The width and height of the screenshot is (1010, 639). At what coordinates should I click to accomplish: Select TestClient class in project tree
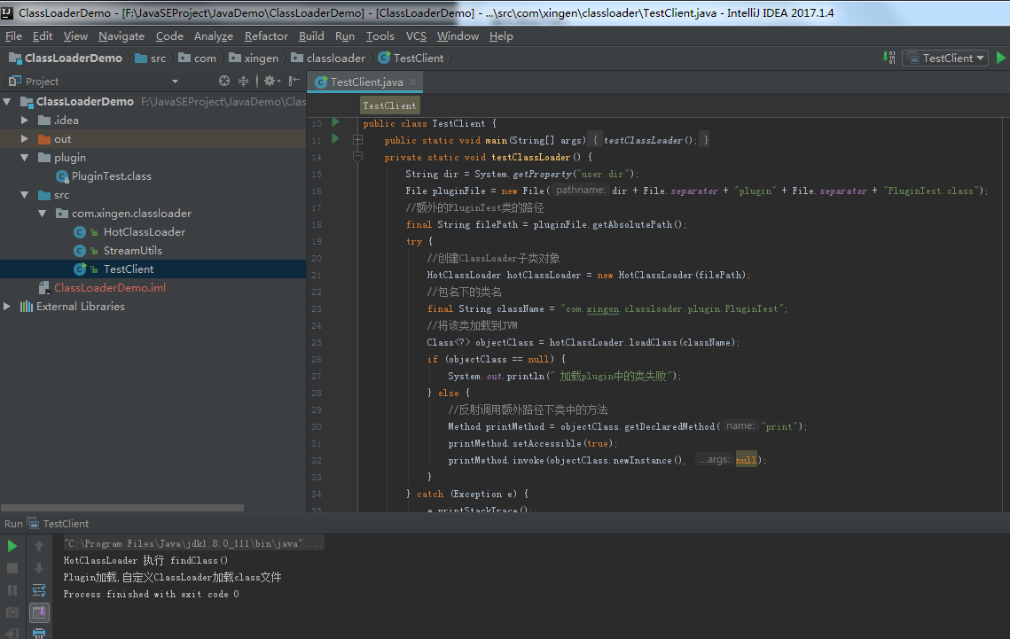click(129, 269)
